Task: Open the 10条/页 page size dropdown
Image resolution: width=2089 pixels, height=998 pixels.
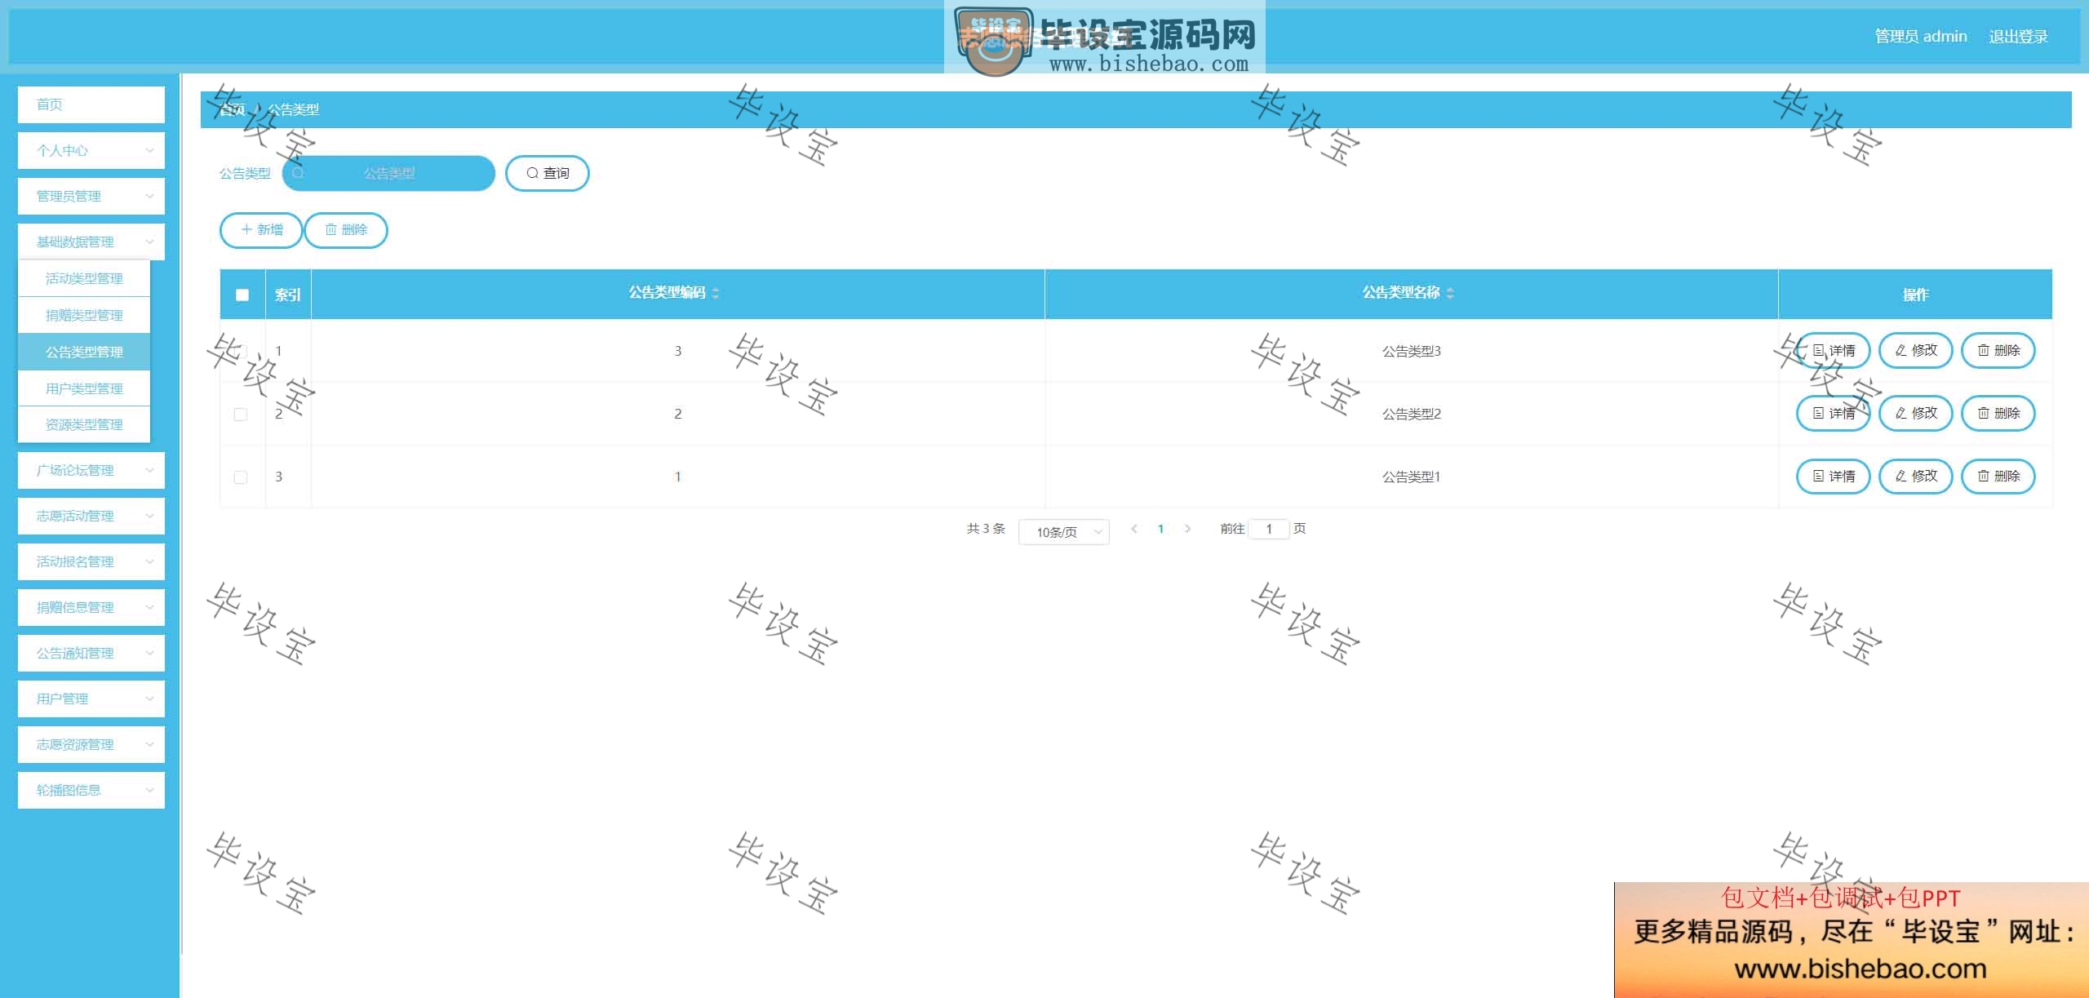Action: coord(1064,532)
